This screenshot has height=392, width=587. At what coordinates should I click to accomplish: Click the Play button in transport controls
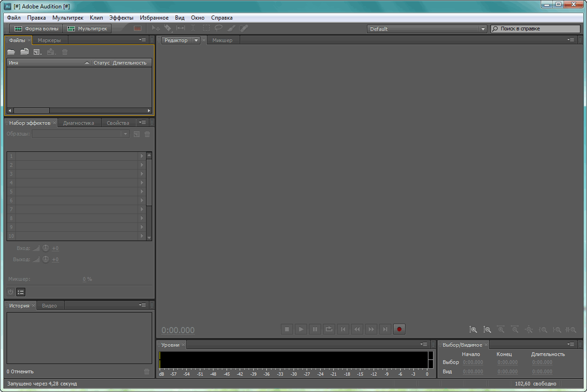coord(301,329)
